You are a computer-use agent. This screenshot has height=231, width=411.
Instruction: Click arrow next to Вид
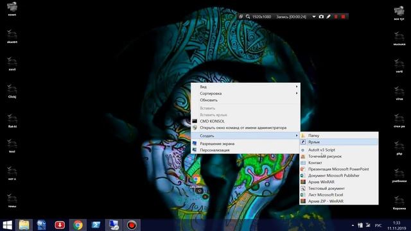[297, 87]
